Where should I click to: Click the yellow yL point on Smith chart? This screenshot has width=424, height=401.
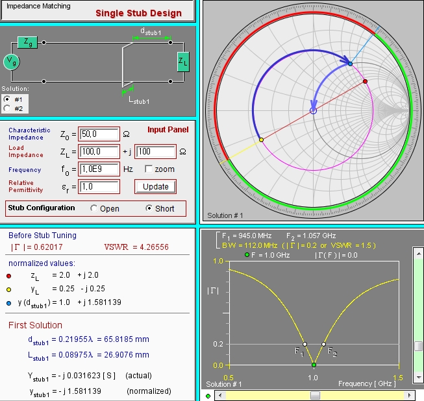point(261,140)
